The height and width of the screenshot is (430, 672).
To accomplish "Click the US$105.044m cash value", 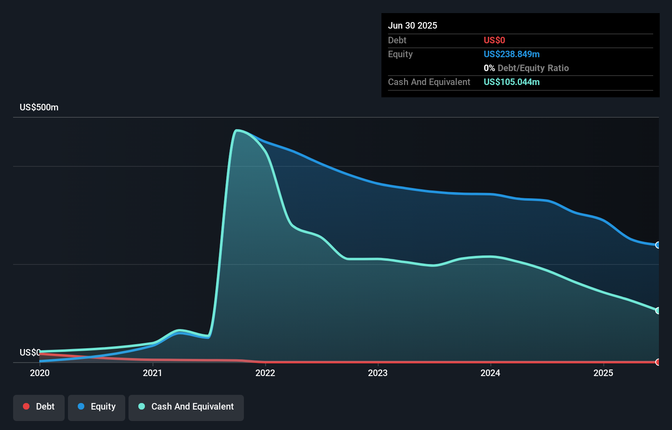I will point(512,82).
